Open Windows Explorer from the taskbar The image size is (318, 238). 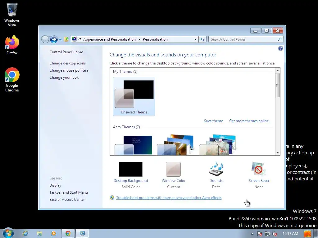coord(39,233)
